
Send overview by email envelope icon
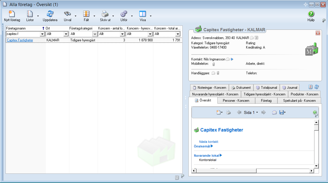point(274,112)
